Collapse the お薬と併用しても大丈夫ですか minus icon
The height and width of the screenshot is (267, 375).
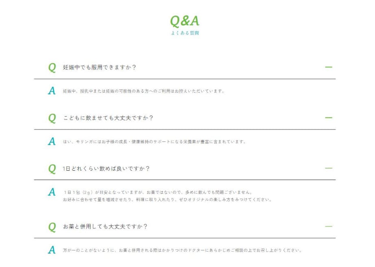point(329,227)
